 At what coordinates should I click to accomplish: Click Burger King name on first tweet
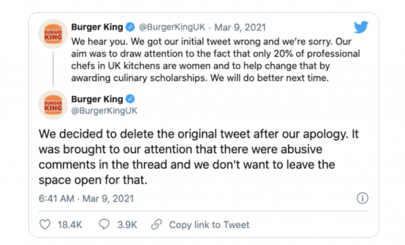click(x=97, y=27)
